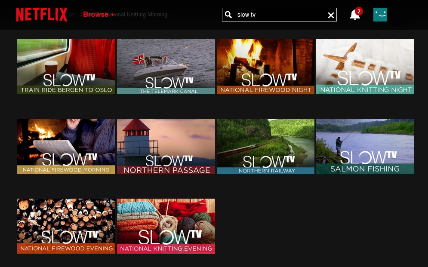Select The Telemark Canal title
This screenshot has height=267, width=428.
pos(166,67)
